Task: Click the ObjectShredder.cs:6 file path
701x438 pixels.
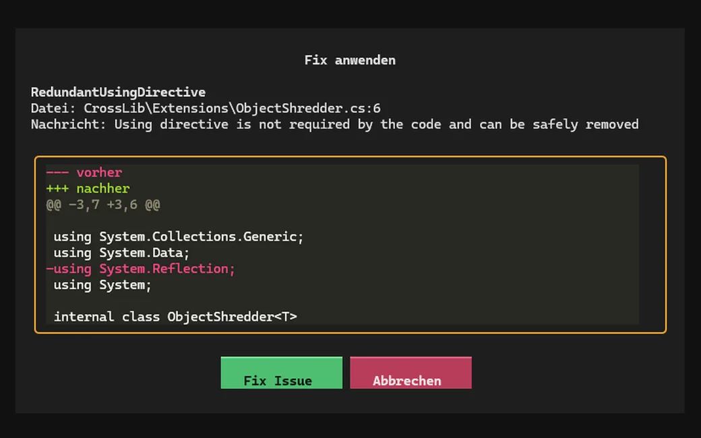Action: [x=232, y=108]
